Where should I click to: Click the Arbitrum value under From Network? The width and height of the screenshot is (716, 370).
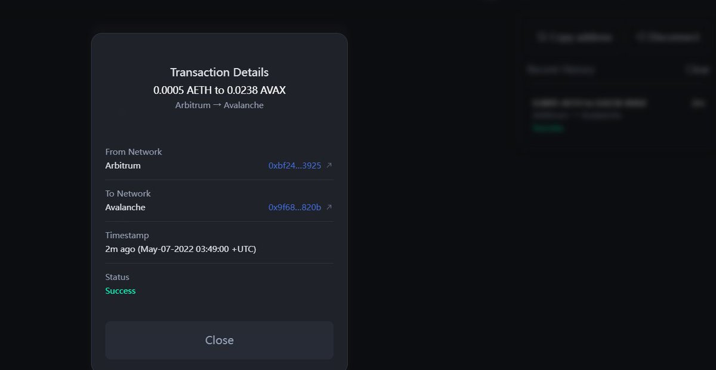click(123, 165)
